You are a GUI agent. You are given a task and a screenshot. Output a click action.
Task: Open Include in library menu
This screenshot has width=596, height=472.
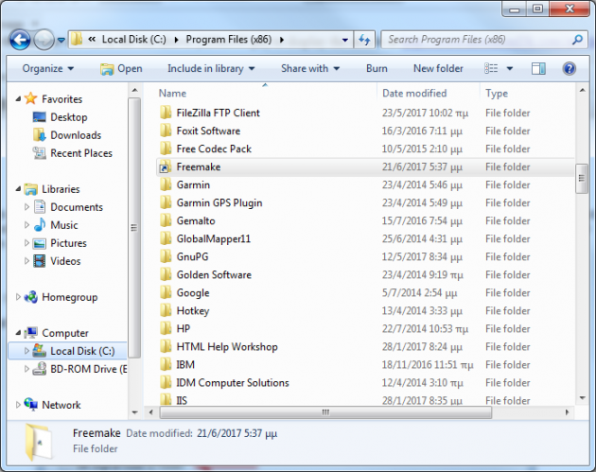[211, 68]
